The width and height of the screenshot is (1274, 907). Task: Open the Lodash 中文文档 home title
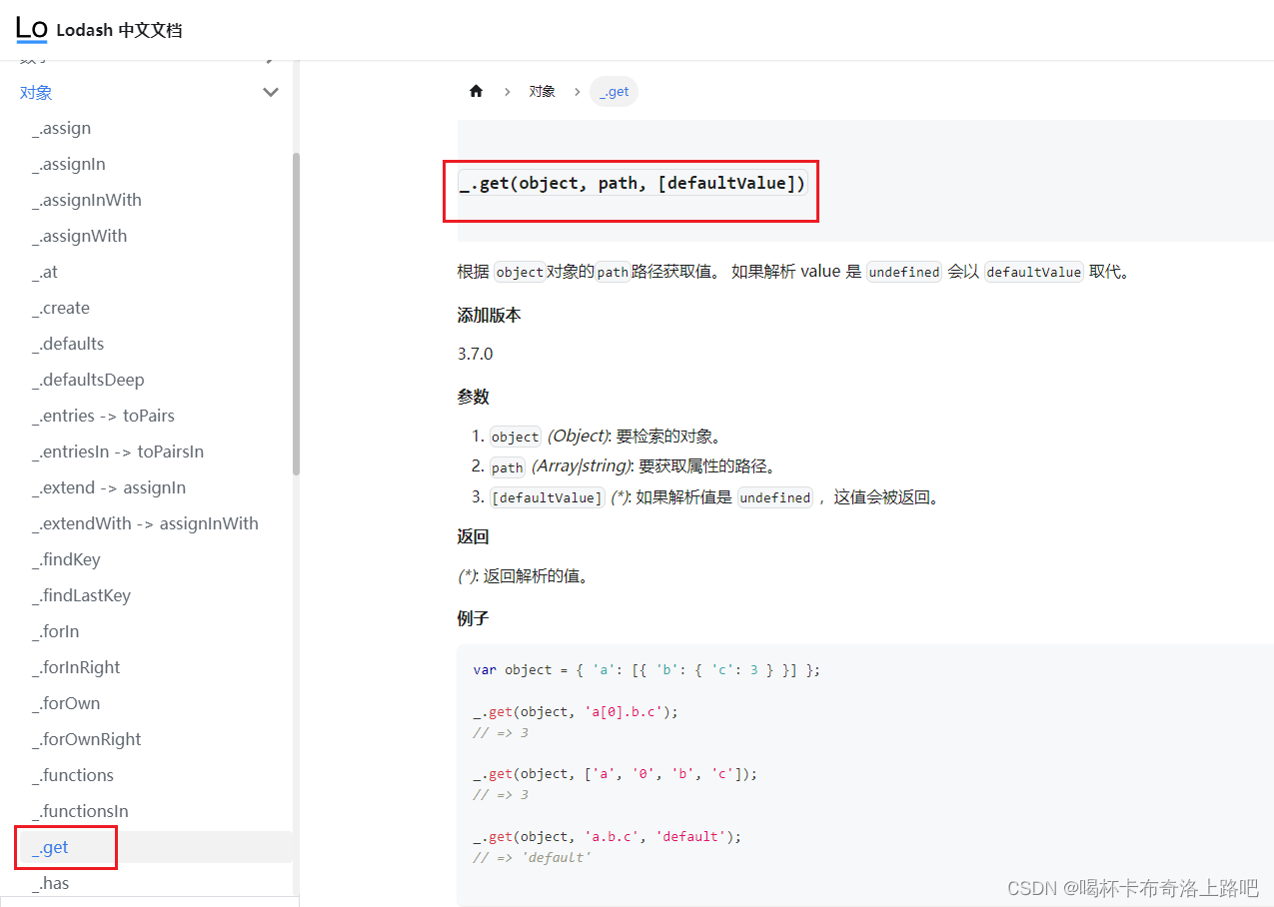119,30
